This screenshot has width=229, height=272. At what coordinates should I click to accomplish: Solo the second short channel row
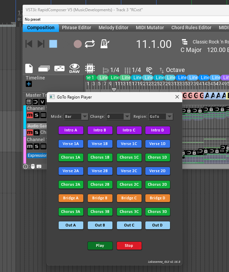36,133
